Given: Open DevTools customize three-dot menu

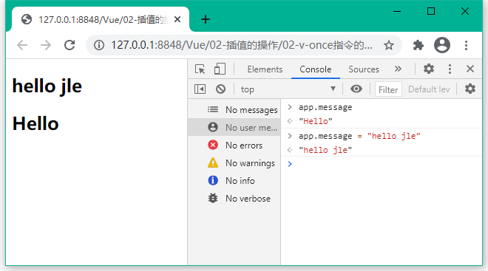Looking at the screenshot, I should 450,69.
